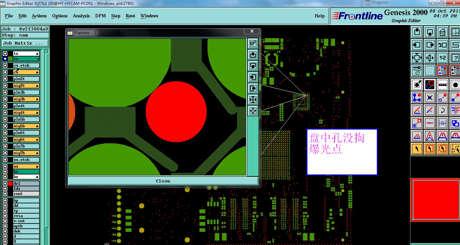This screenshot has width=460, height=245.
Task: Click the home view icon
Action: pyautogui.click(x=443, y=32)
